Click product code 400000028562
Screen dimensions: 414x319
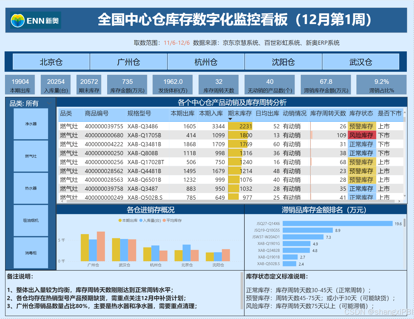pyautogui.click(x=104, y=171)
